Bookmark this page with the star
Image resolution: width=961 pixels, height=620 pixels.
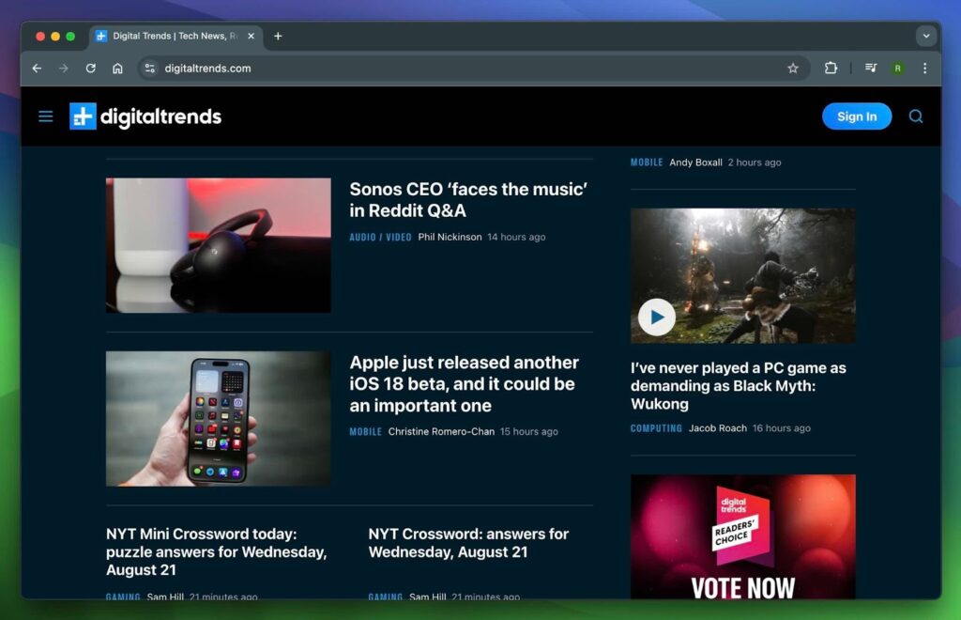click(792, 68)
